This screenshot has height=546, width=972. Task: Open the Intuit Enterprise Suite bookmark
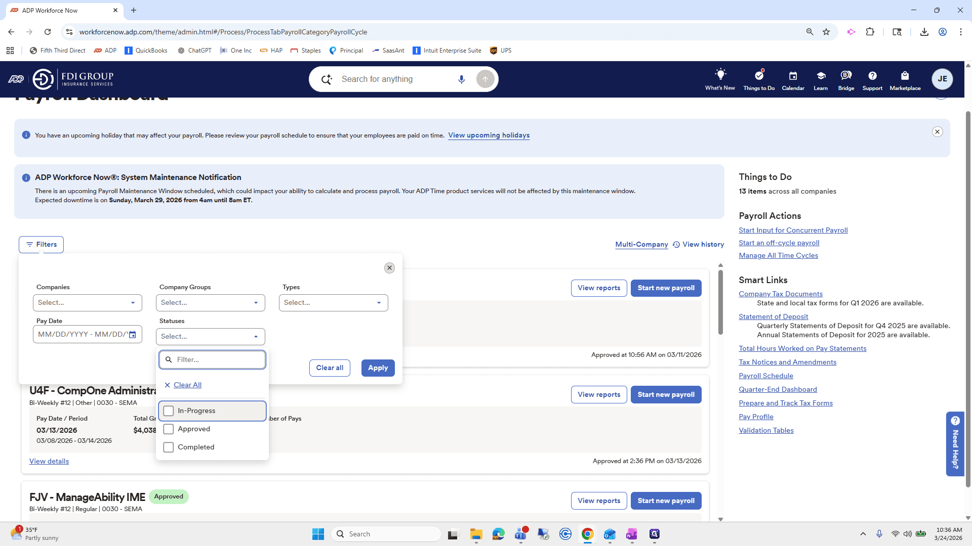447,51
